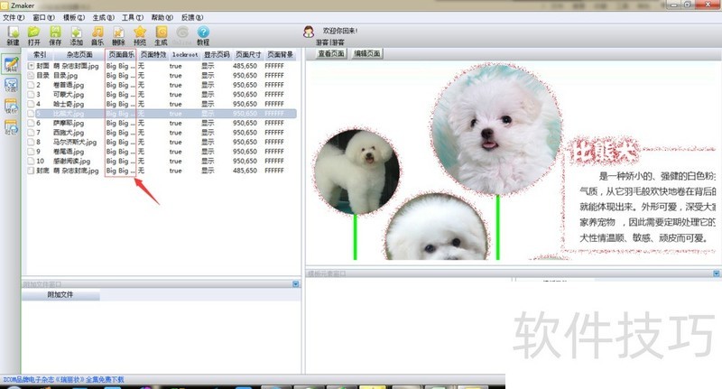Click the user avatar icon beside the welcome text
The image size is (722, 389).
(309, 32)
